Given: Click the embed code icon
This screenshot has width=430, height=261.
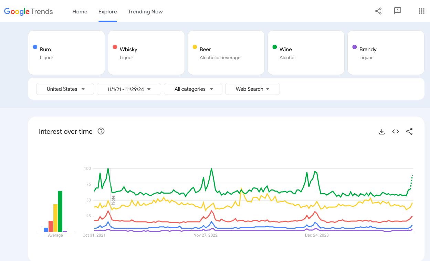Looking at the screenshot, I should pyautogui.click(x=396, y=131).
